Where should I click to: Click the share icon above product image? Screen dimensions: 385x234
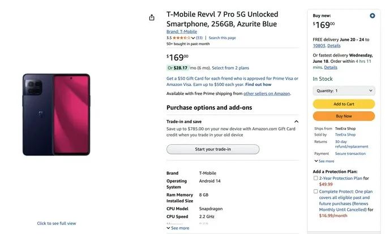(x=152, y=18)
